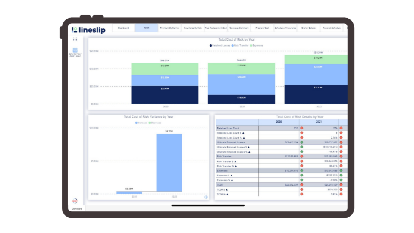Open the Counterparty Risk tab
This screenshot has width=414, height=233.
coord(193,28)
